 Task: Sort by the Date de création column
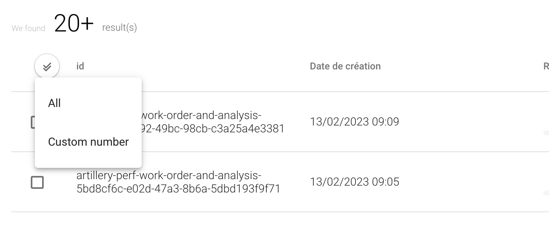click(x=345, y=66)
